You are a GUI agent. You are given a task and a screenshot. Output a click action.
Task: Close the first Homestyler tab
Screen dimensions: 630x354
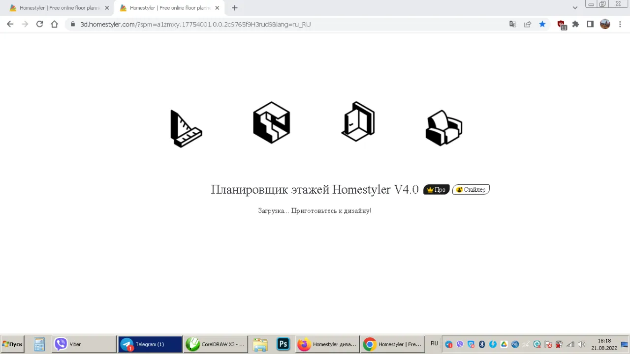107,8
